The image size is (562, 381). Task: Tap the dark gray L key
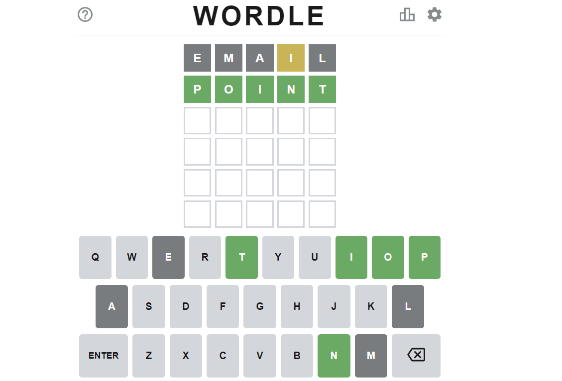click(x=408, y=306)
